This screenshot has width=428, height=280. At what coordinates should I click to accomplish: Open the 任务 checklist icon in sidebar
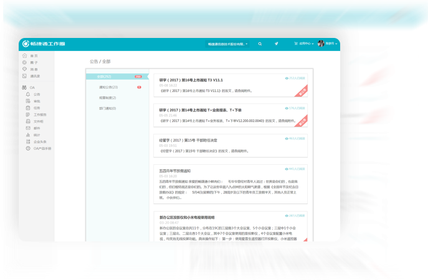pyautogui.click(x=28, y=108)
